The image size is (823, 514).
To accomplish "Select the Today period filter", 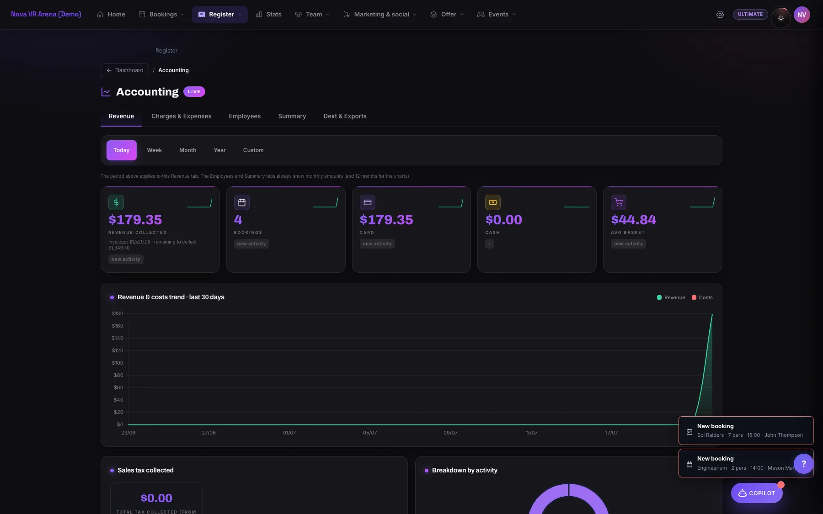I will click(122, 150).
